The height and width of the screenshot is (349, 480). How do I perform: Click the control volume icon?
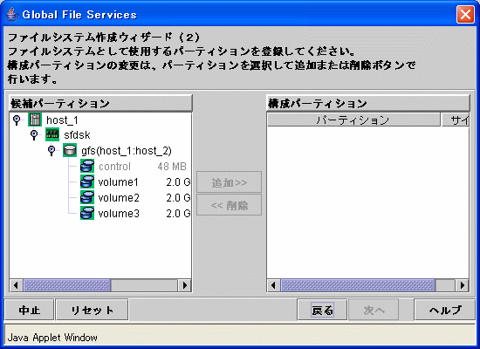click(87, 166)
